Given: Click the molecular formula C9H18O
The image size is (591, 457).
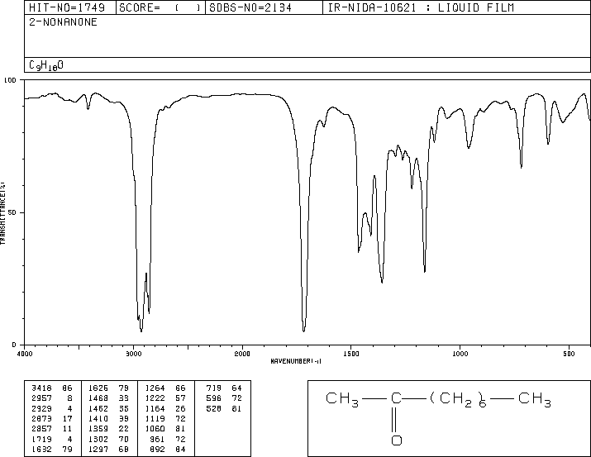Looking at the screenshot, I should point(46,65).
